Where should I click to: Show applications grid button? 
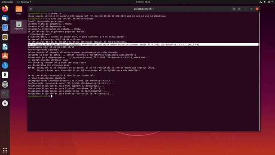(5, 150)
